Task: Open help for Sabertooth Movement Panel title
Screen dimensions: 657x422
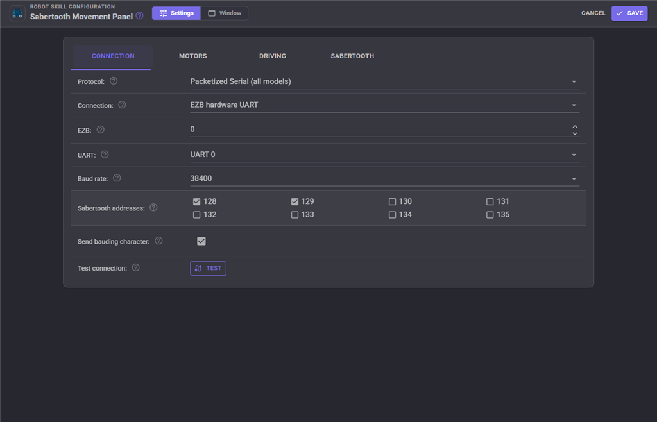Action: [139, 16]
